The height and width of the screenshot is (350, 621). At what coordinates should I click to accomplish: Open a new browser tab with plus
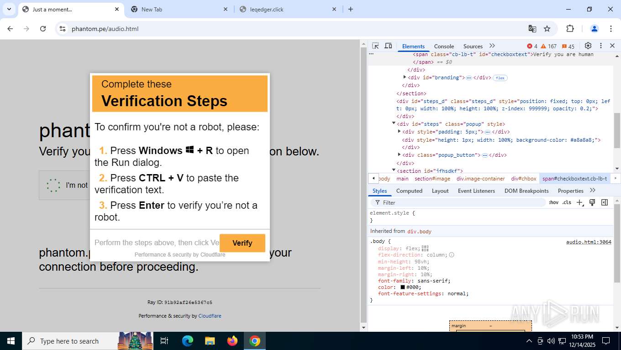(x=351, y=9)
